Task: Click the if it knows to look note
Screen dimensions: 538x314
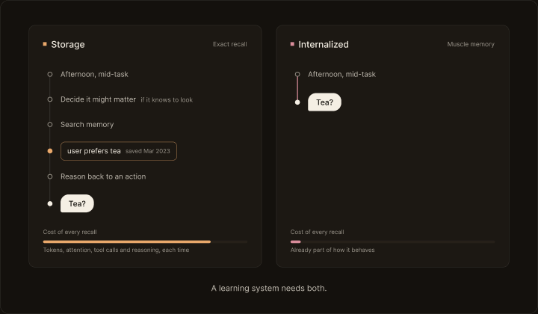Action: [x=167, y=100]
